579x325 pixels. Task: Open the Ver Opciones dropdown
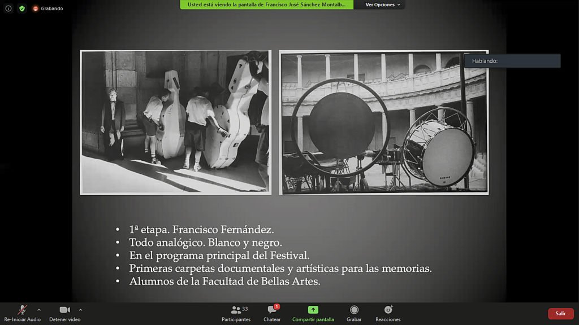383,5
